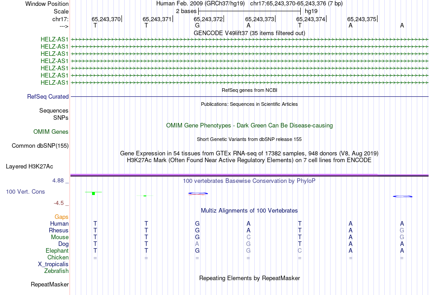Viewport: 429px width, 295px height.
Task: Click the RepeatMasker label
Action: tap(50, 285)
